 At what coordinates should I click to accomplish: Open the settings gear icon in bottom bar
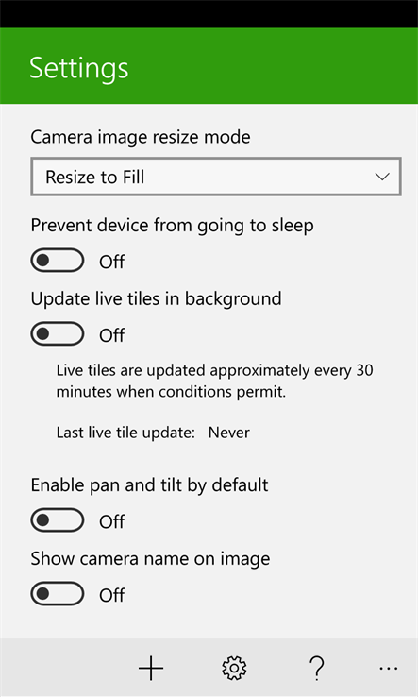point(234,668)
